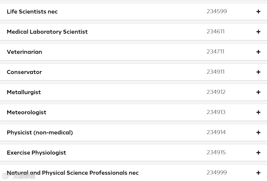Select the Conservator occupation title
The image size is (267, 181).
tap(24, 72)
